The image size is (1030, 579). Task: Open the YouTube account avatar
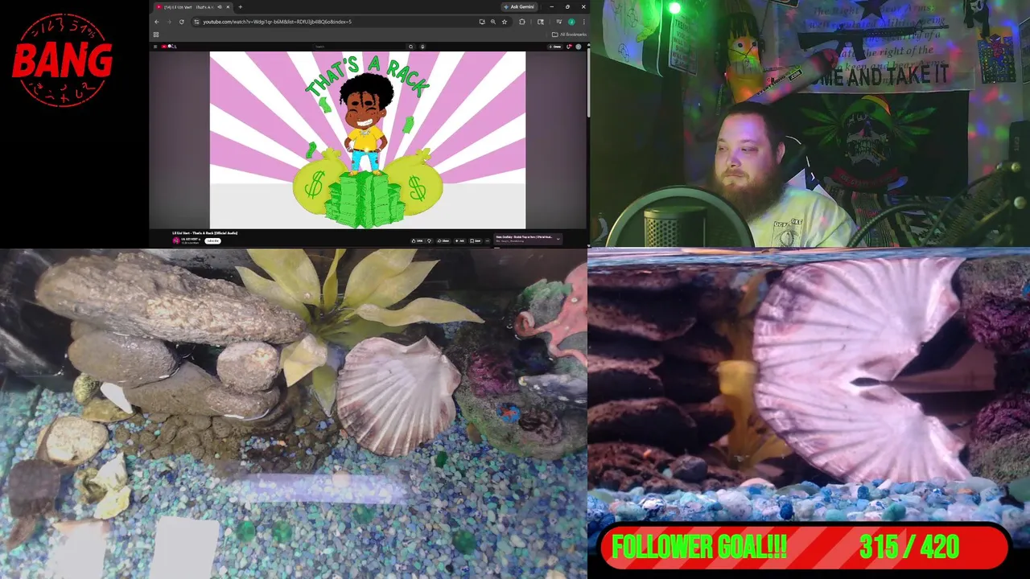click(x=579, y=47)
